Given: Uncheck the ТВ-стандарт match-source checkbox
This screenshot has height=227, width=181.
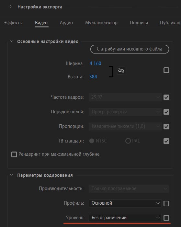Looking at the screenshot, I should [x=166, y=141].
